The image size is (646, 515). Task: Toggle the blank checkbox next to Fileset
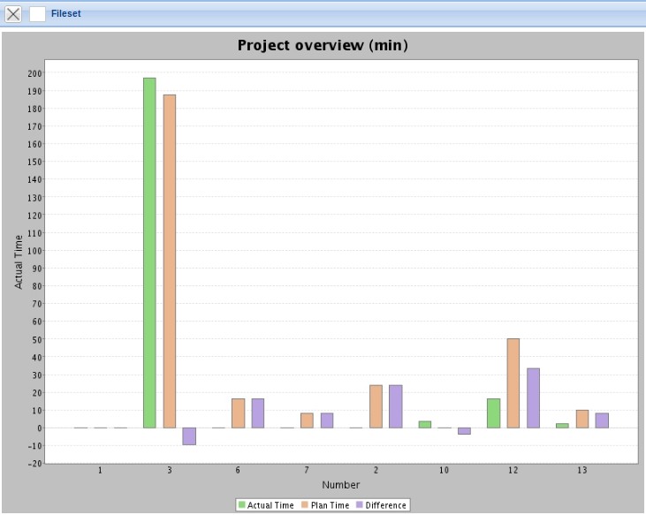coord(37,14)
